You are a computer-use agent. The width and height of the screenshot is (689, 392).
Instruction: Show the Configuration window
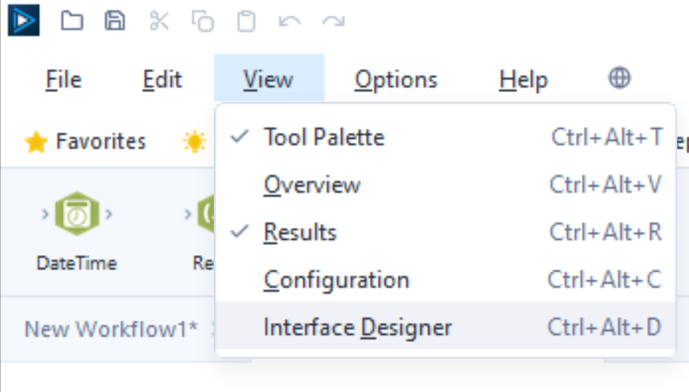click(x=336, y=280)
